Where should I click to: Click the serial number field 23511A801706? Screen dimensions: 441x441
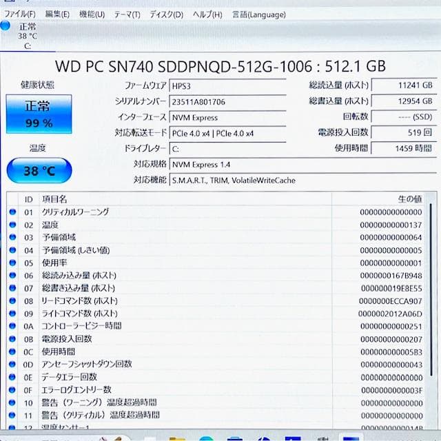(227, 101)
